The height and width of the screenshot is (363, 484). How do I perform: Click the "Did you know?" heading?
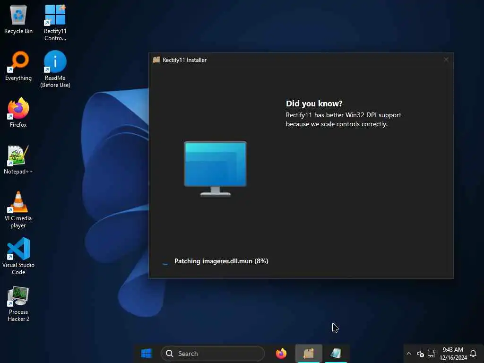point(314,104)
